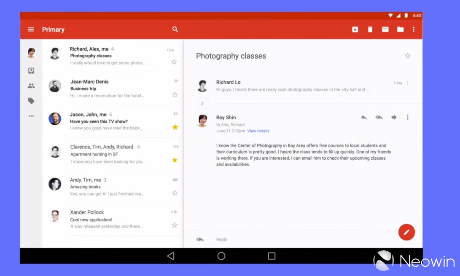Mark as unread with the envelope icon
Viewport: 460px width, 276px height.
click(x=385, y=29)
